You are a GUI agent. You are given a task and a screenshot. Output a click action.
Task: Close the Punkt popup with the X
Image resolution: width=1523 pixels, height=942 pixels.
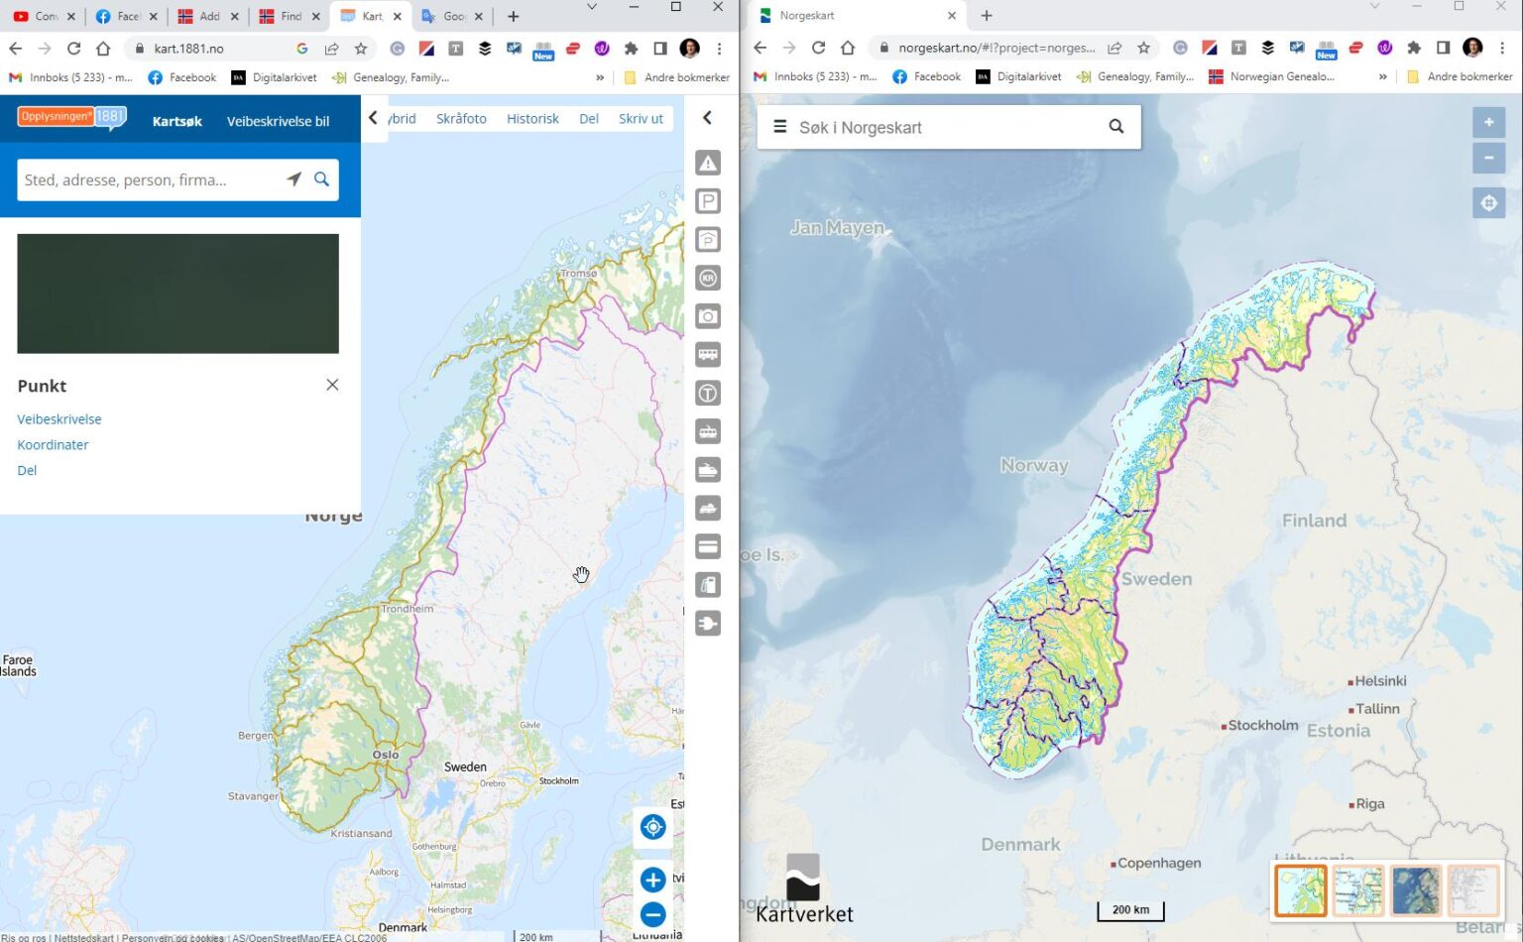coord(332,385)
